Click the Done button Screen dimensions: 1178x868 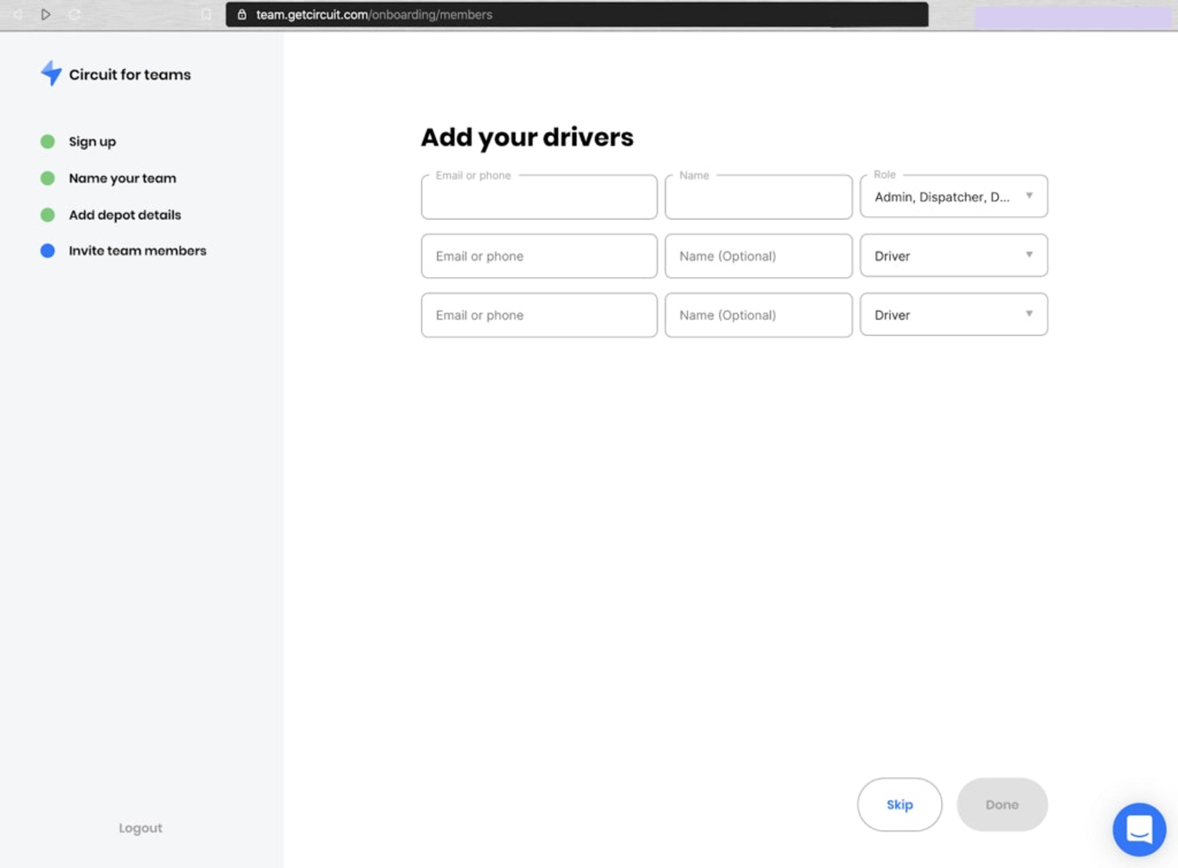[x=1002, y=805]
